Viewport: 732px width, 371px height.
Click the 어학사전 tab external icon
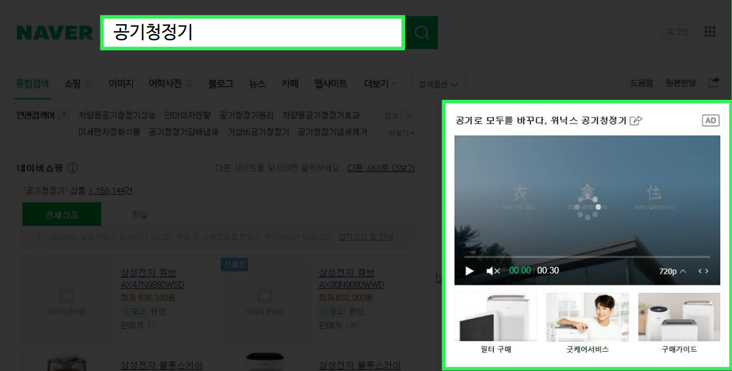(189, 83)
